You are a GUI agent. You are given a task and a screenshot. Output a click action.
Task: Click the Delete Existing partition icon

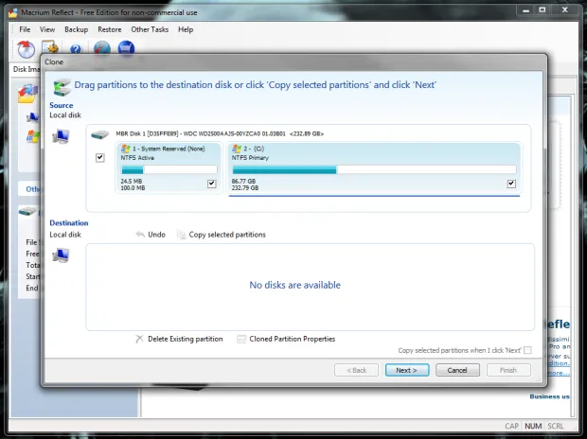[x=140, y=339]
